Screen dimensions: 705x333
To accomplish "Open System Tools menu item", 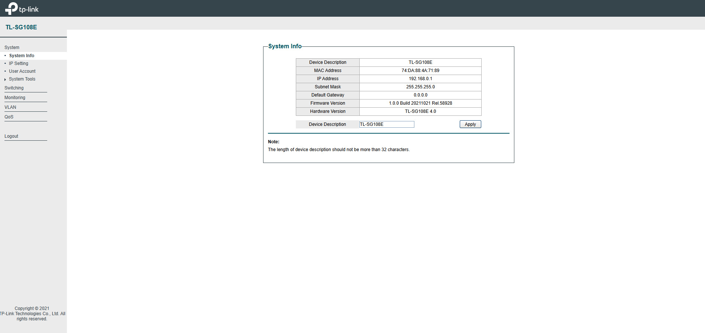I will [22, 79].
